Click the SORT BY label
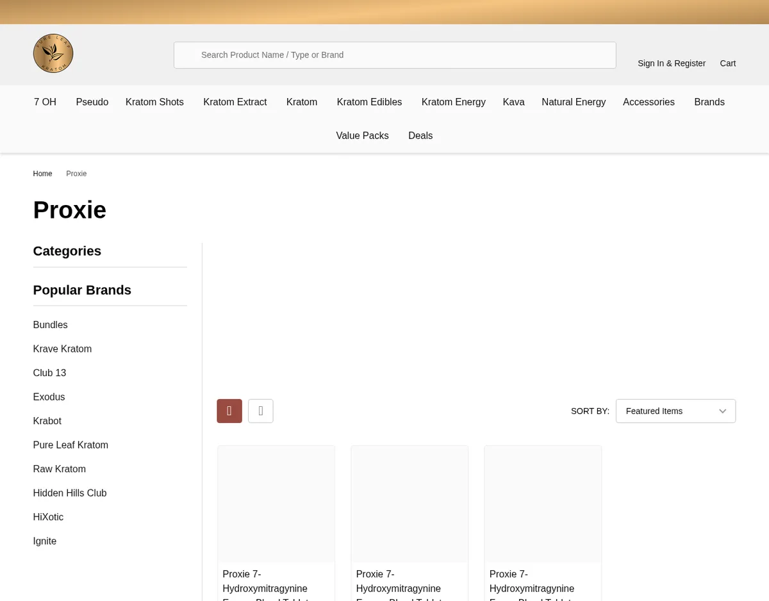Viewport: 769px width, 601px height. [590, 411]
